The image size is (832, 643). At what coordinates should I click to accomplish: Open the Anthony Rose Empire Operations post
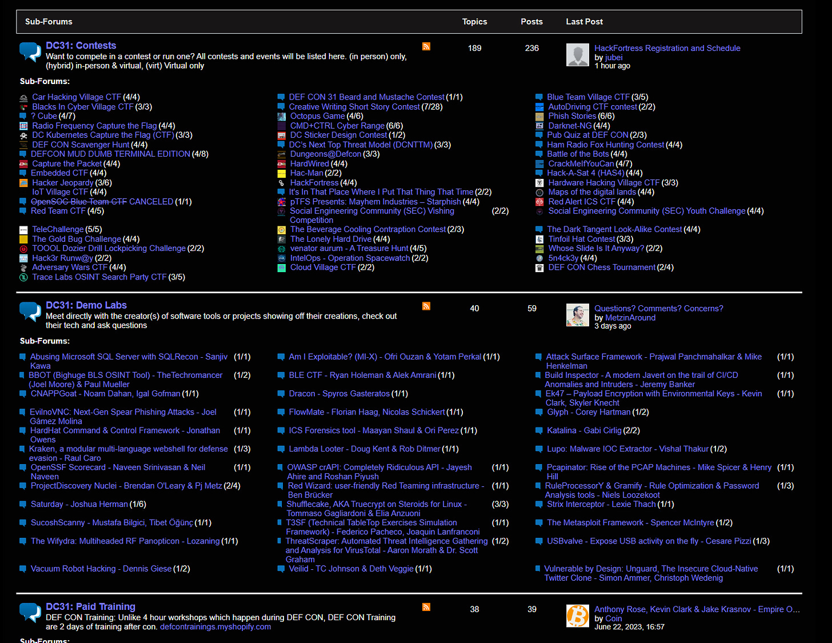[x=697, y=610]
